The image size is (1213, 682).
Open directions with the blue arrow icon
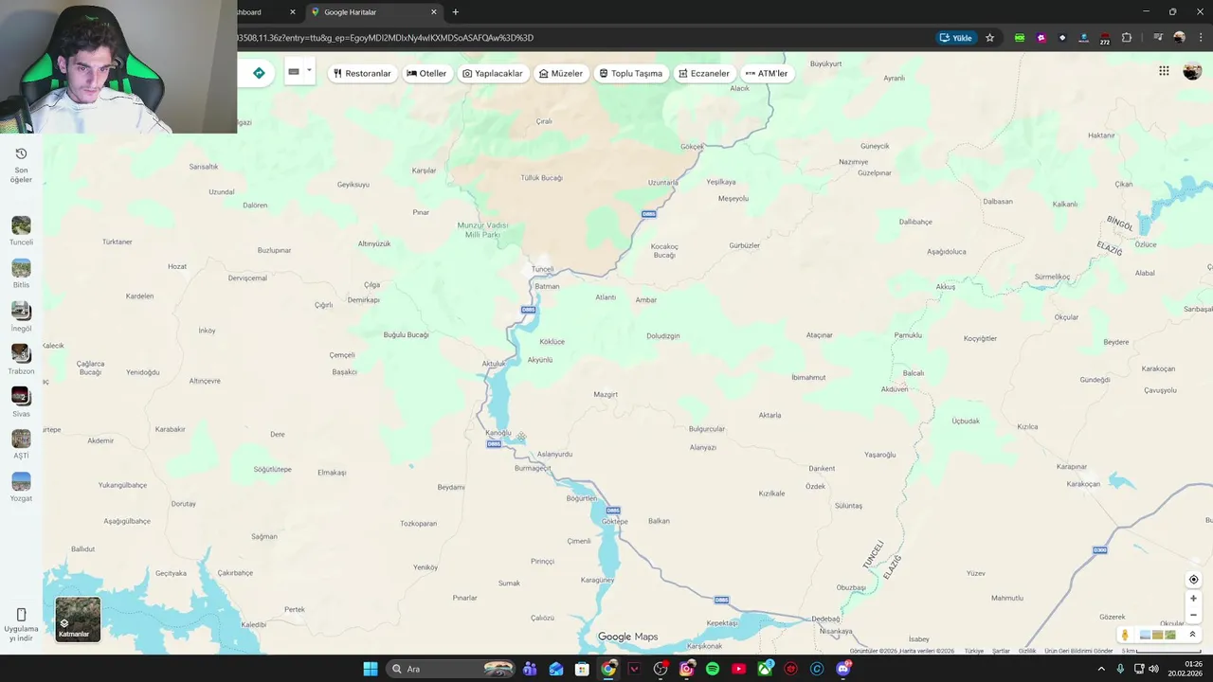259,73
